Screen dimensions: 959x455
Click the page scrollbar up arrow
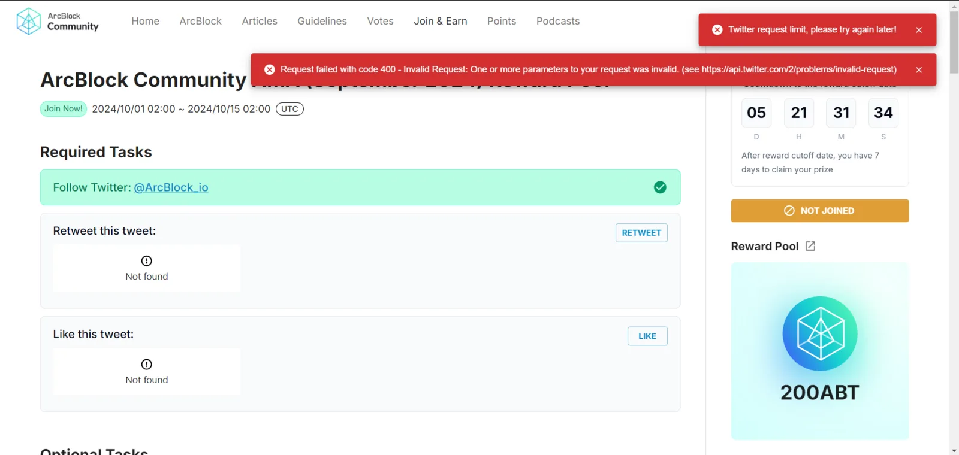[x=954, y=5]
